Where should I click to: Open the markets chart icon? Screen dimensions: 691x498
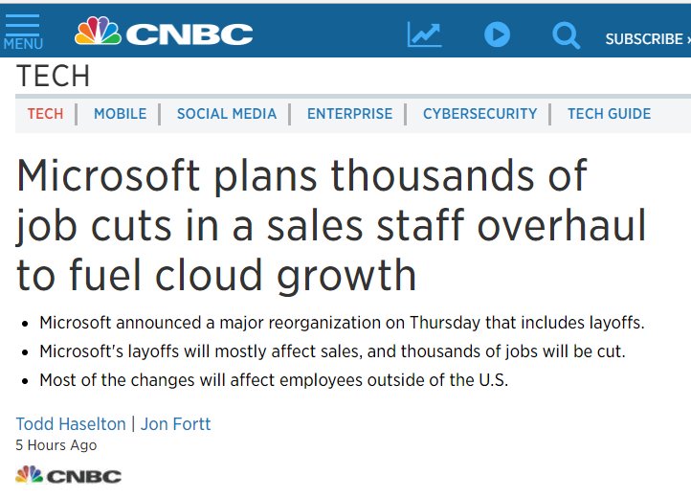[x=424, y=34]
